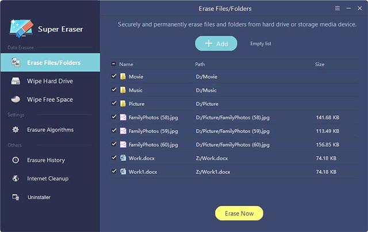
Task: Click the Erasure History clock icon
Action: [16, 160]
